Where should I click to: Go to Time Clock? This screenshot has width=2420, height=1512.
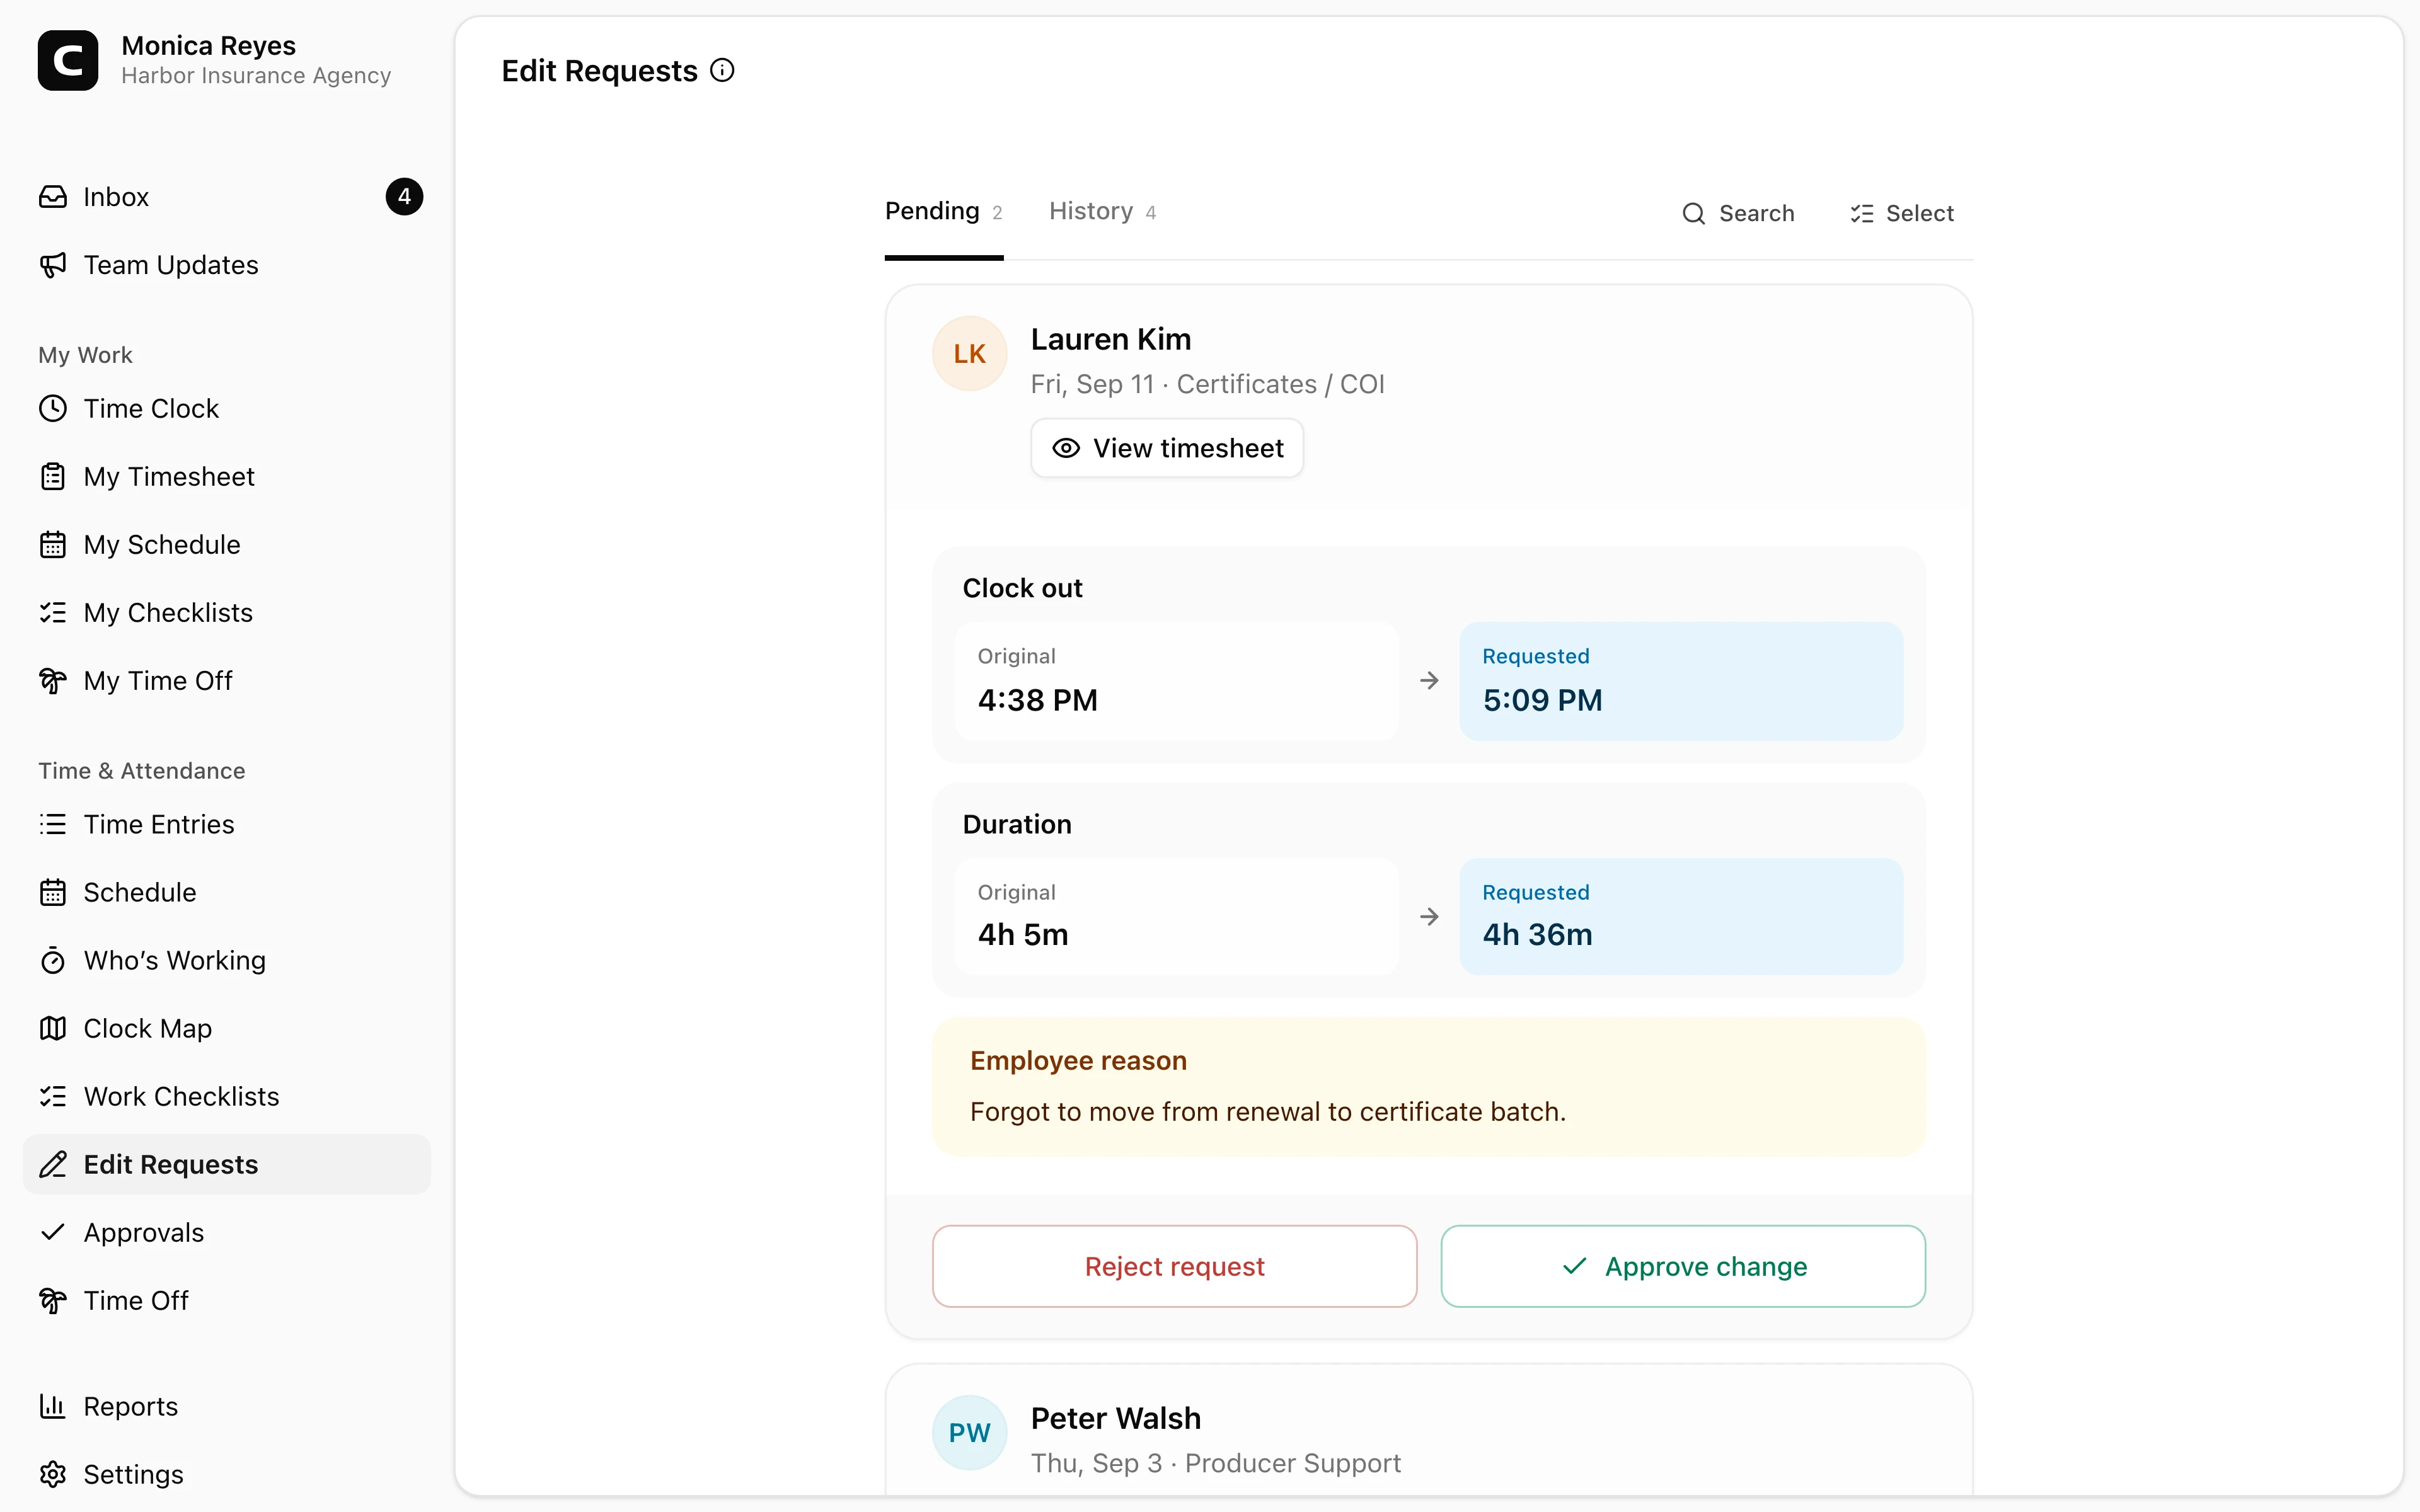(227, 409)
